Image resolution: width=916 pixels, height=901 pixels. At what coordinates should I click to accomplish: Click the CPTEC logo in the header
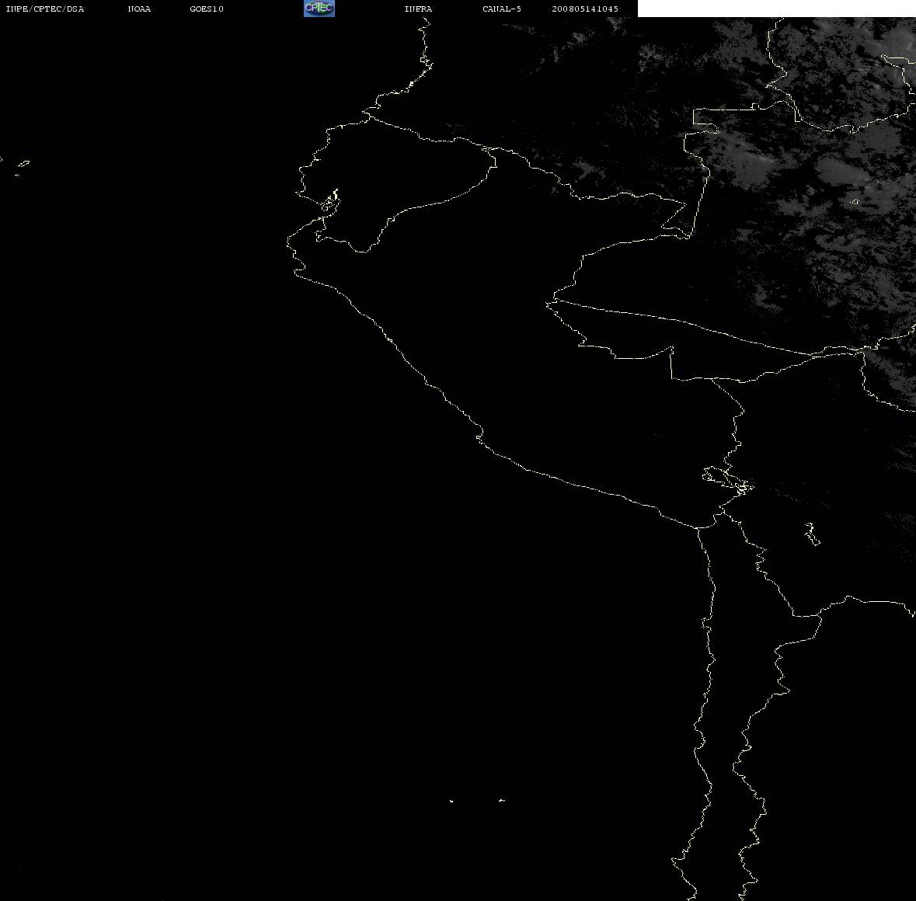point(319,9)
